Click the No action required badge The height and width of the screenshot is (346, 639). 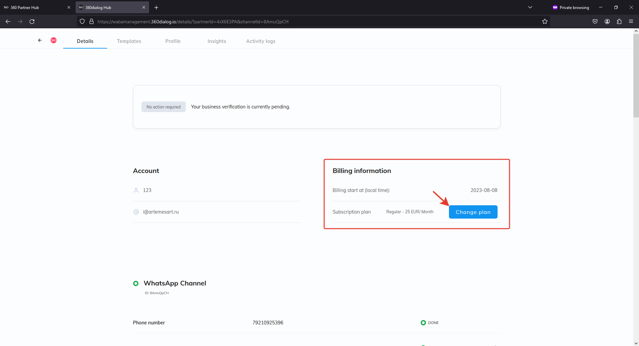[x=163, y=107]
